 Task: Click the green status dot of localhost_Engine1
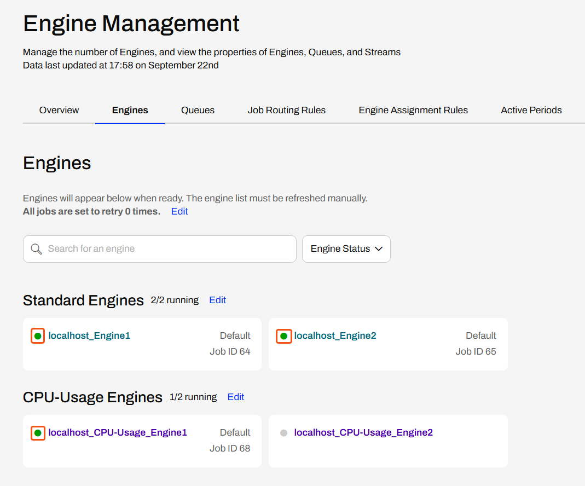(x=38, y=336)
